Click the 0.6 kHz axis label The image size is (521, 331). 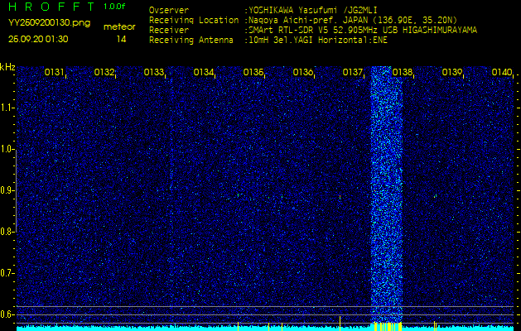pos(7,314)
